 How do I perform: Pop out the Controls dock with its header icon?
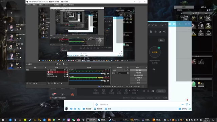point(146,67)
